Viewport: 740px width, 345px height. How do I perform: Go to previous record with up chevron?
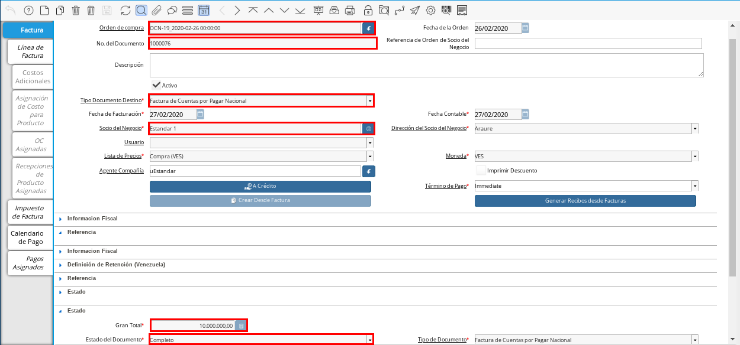pos(269,10)
